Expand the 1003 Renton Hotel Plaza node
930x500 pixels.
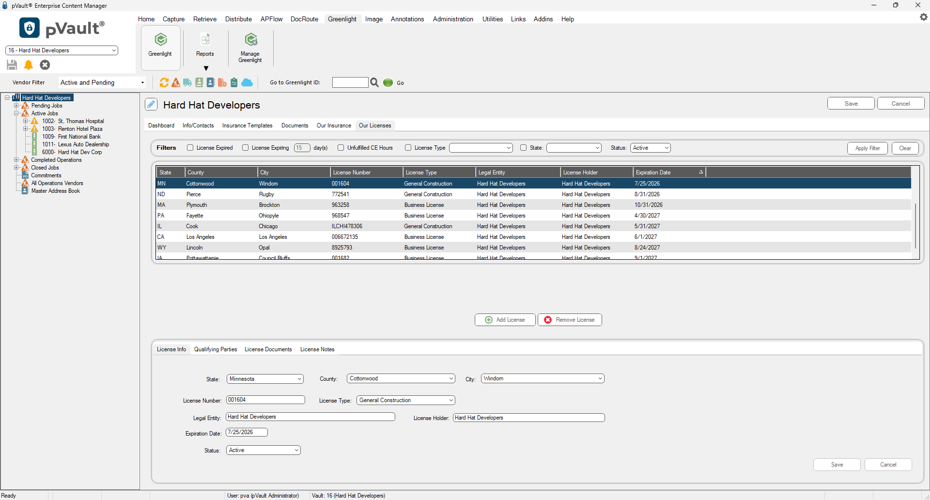pyautogui.click(x=26, y=129)
